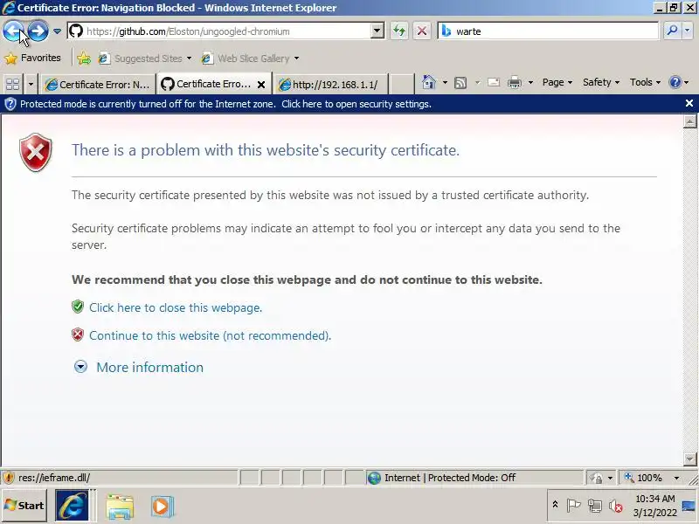Click the GitHub favicon in address bar

pos(76,31)
